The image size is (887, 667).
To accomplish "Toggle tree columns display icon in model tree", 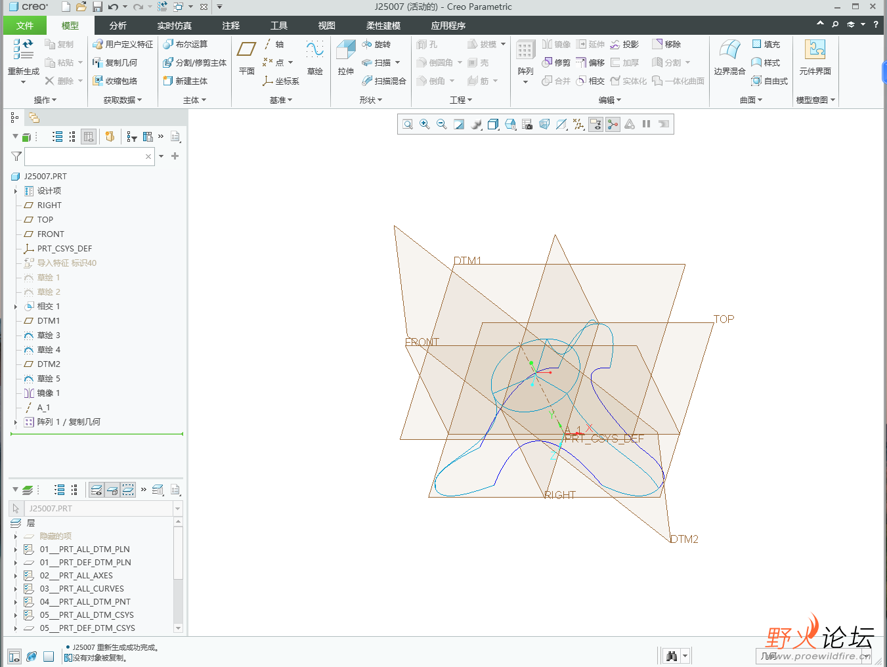I will coord(89,137).
